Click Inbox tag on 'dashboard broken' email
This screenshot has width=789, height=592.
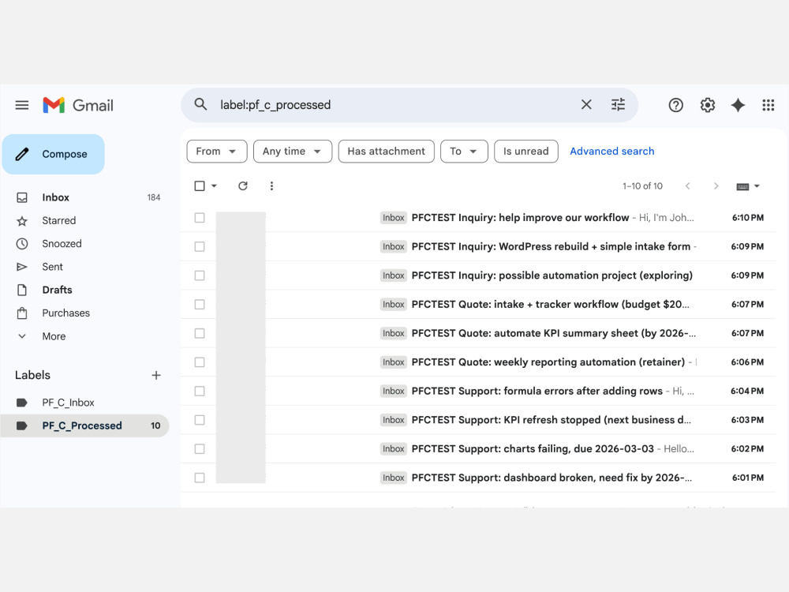tap(394, 478)
